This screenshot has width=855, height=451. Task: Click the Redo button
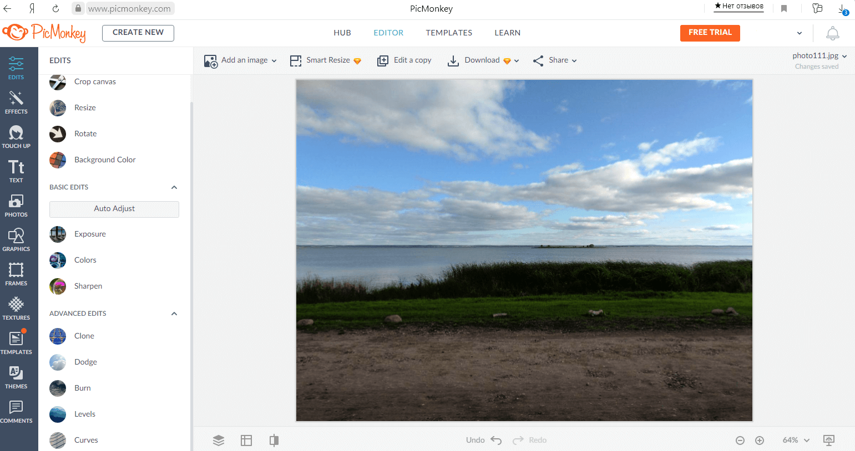(x=530, y=440)
